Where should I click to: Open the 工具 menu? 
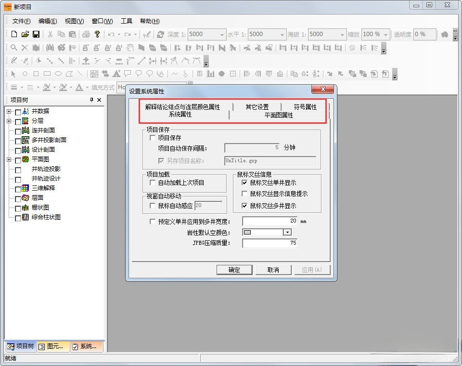126,21
